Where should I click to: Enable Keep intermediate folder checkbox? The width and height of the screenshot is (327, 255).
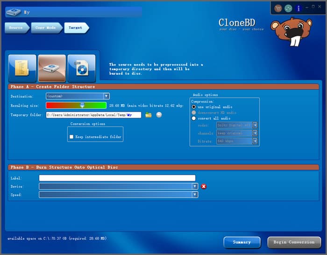point(71,137)
